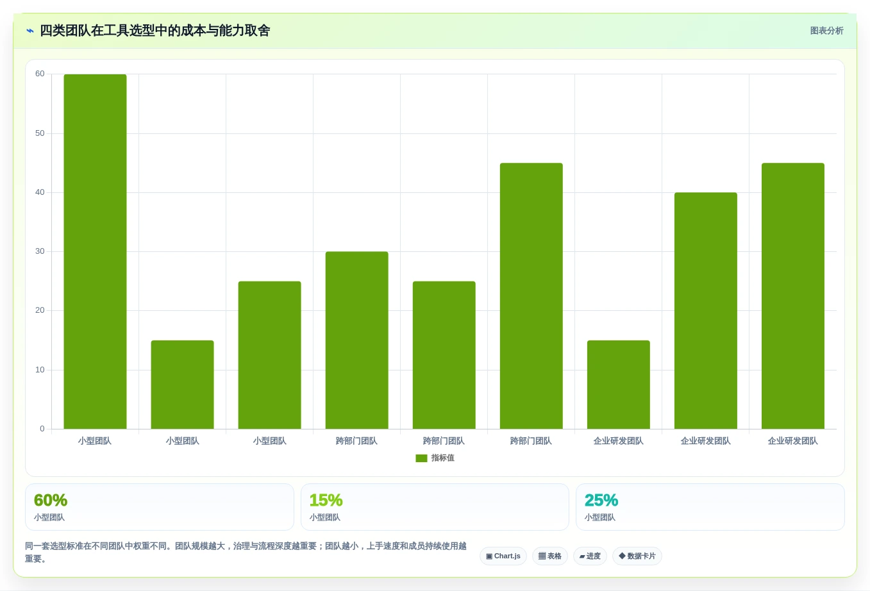Image resolution: width=870 pixels, height=591 pixels.
Task: Click the y-axis label 20
Action: tap(40, 310)
